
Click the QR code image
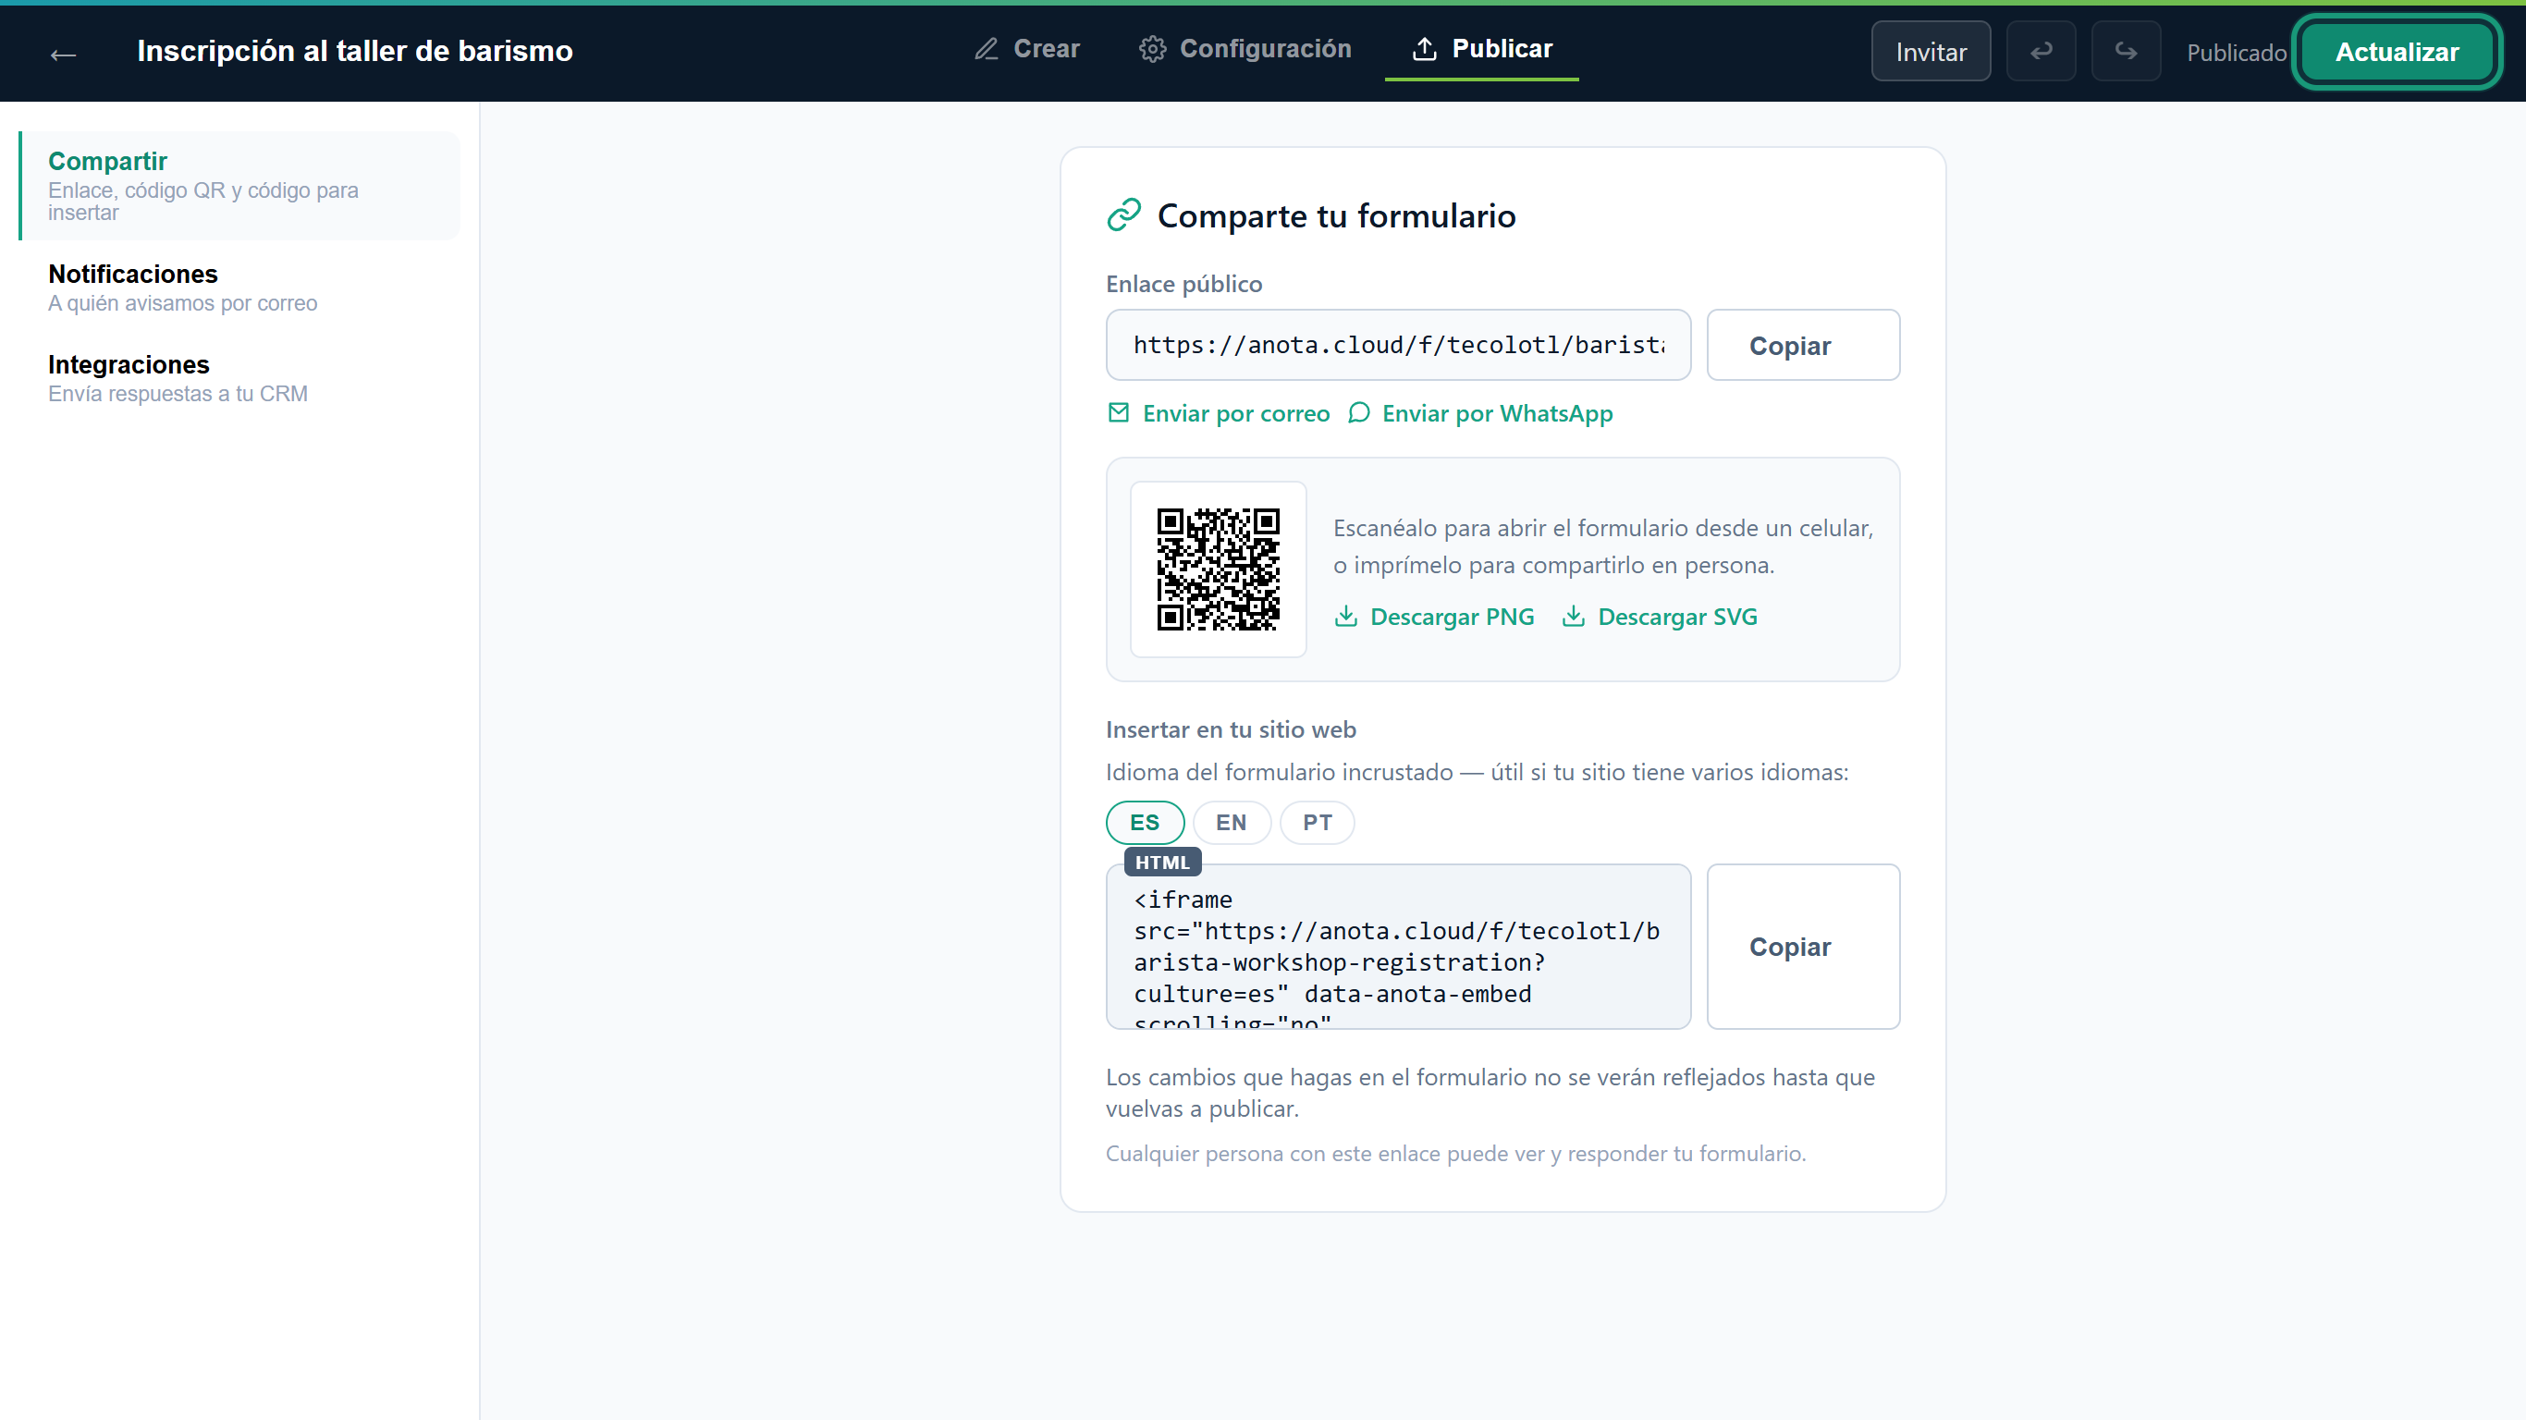1218,569
